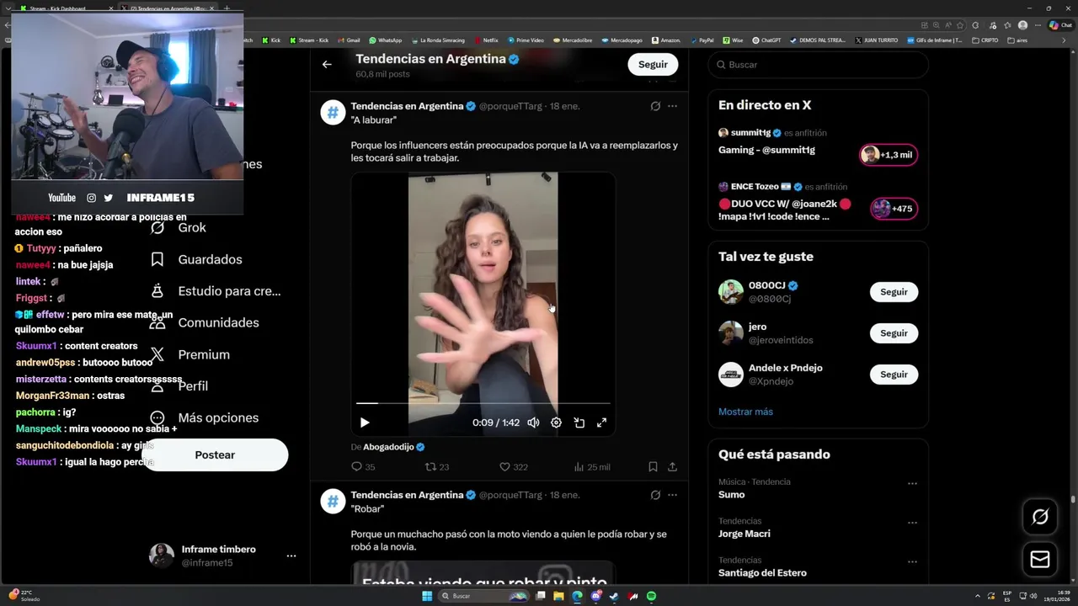Open the ChatGPT bookmark
1078x606 pixels.
click(766, 40)
